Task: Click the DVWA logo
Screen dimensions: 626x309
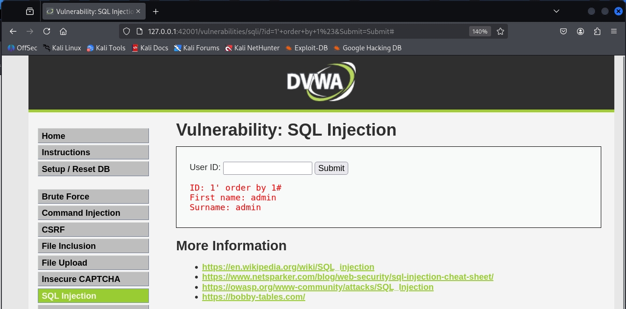Action: [321, 82]
